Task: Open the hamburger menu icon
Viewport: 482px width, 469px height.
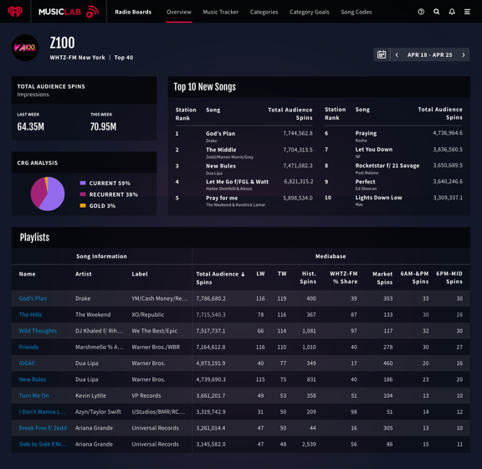Action: click(x=467, y=12)
